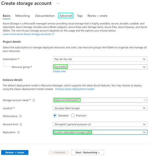Click the Create storage account title
Image resolution: width=149 pixels, height=156 pixels.
click(26, 3)
